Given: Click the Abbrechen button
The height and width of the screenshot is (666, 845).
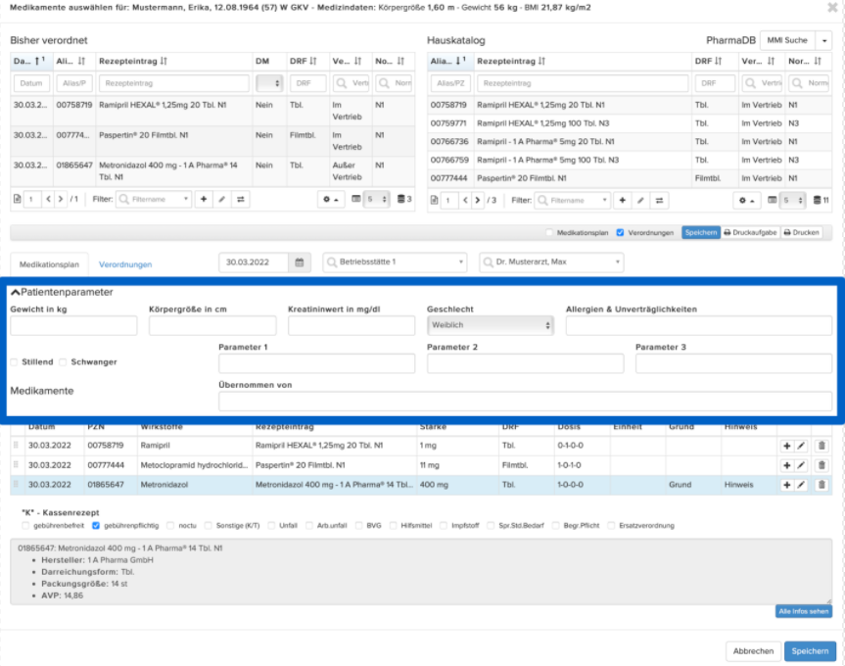Looking at the screenshot, I should 753,651.
